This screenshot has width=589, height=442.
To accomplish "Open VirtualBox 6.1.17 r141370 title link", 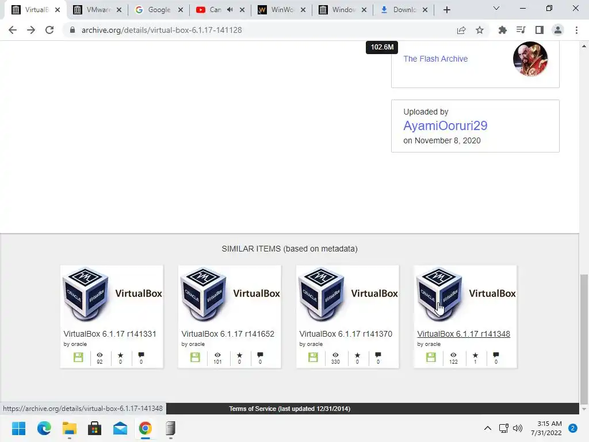I will tap(346, 334).
